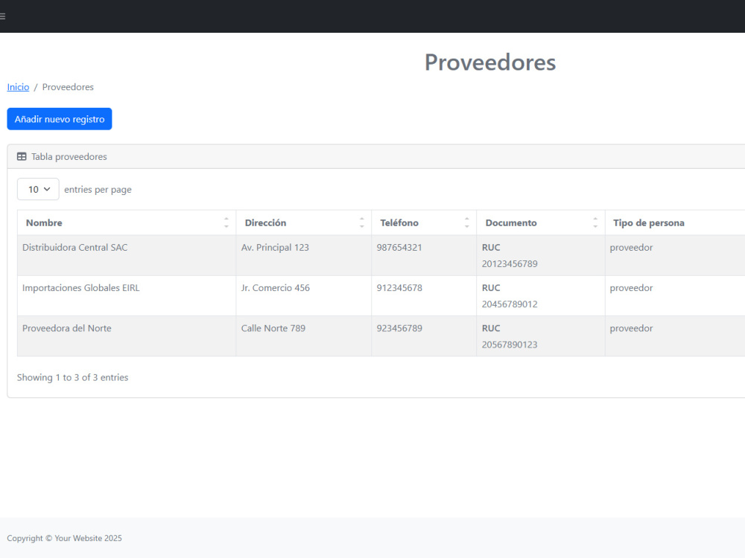Viewport: 745px width, 558px height.
Task: Click Añadir nuevo registro button
Action: point(60,119)
